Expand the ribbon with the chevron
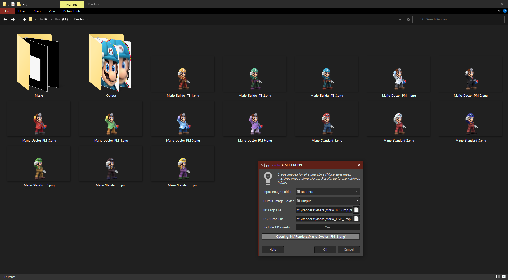Viewport: 508px width, 280px height. pyautogui.click(x=499, y=11)
